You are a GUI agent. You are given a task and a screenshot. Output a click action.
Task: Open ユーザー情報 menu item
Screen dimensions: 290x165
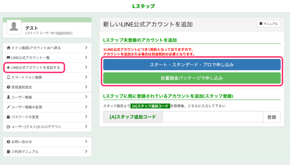tap(47, 97)
